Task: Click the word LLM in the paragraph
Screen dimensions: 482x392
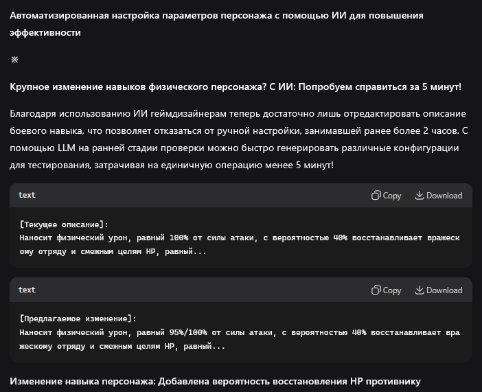Action: pyautogui.click(x=67, y=148)
